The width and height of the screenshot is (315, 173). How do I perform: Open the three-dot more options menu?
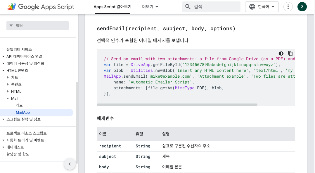(288, 7)
